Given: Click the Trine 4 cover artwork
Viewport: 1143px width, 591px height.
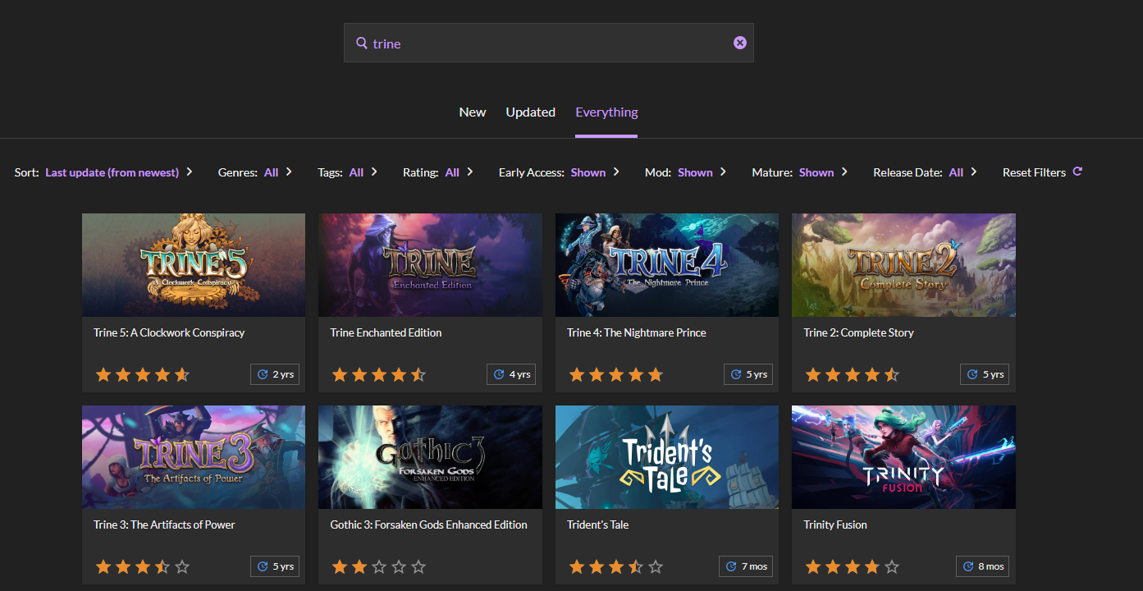Looking at the screenshot, I should [x=667, y=265].
